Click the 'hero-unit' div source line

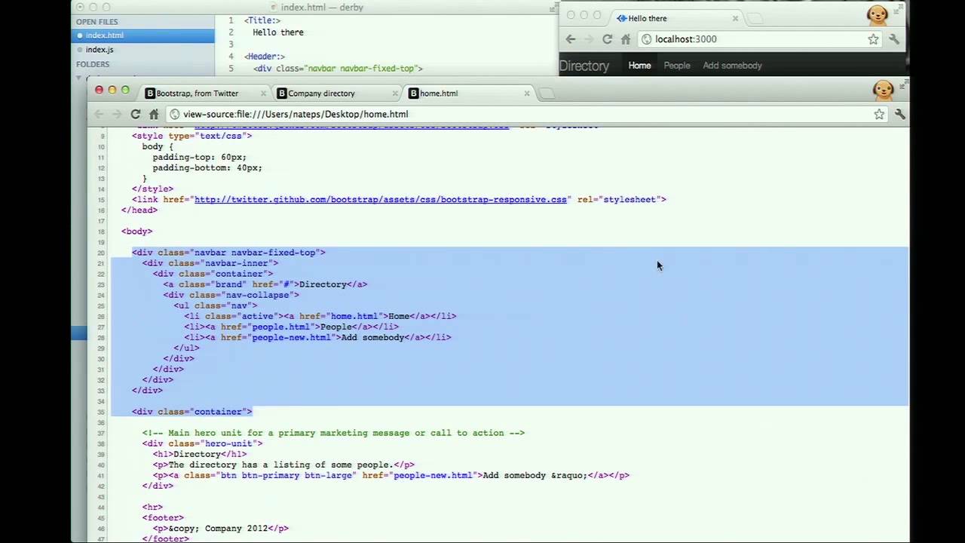click(x=202, y=443)
